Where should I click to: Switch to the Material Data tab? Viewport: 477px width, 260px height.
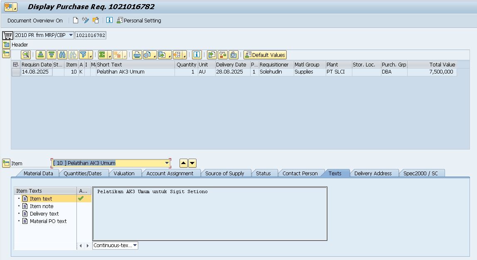click(38, 173)
